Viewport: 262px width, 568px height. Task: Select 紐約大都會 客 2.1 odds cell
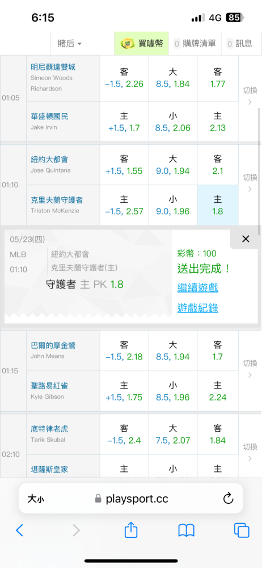pos(218,165)
